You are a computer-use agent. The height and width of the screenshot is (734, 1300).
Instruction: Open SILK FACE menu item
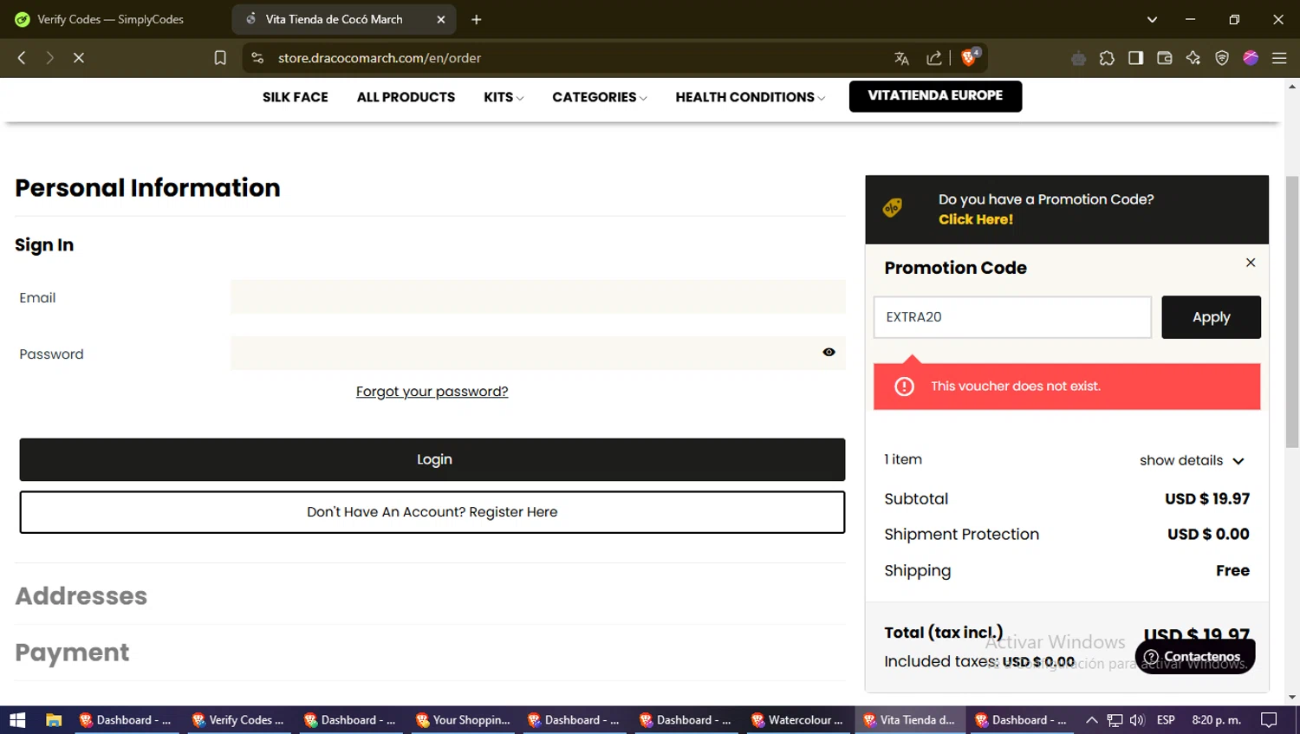coord(295,97)
